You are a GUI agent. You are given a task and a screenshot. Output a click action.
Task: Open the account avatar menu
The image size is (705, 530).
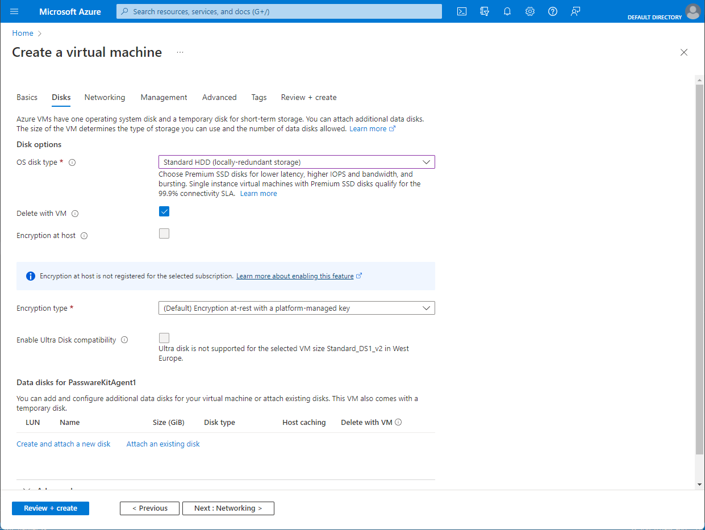click(x=693, y=11)
